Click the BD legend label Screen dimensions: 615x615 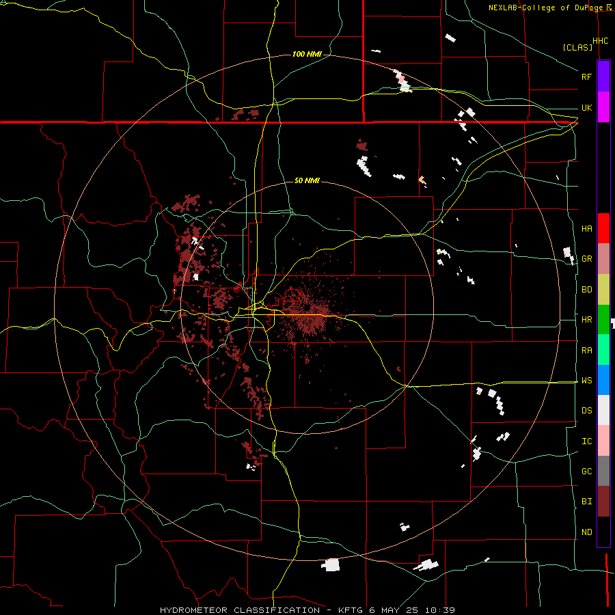(586, 290)
